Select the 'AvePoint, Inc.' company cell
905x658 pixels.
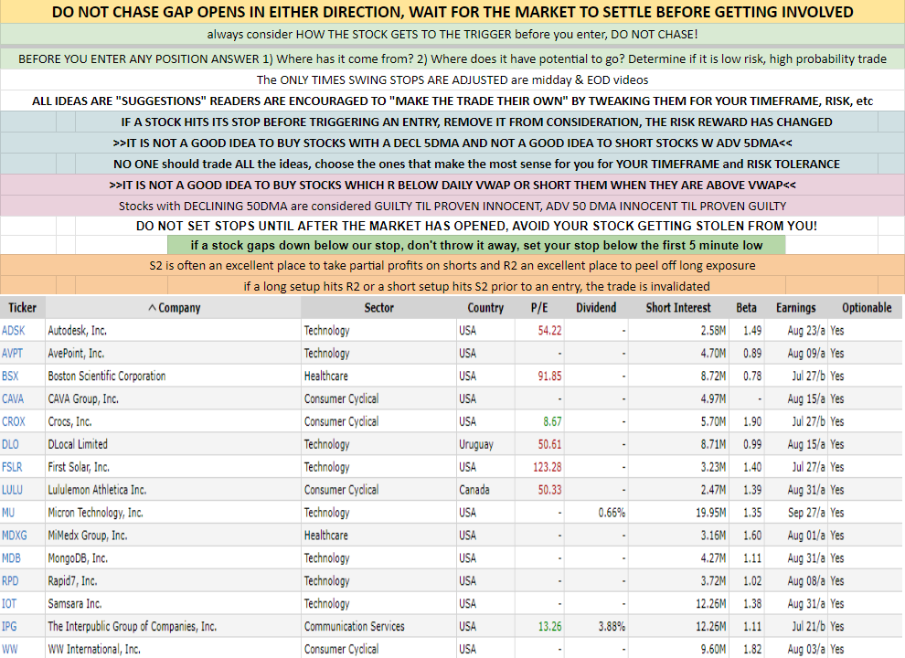point(173,354)
